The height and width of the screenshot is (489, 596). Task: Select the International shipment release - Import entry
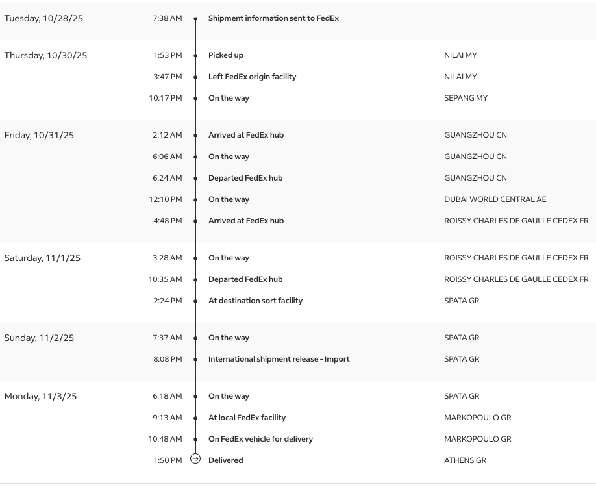tap(279, 359)
